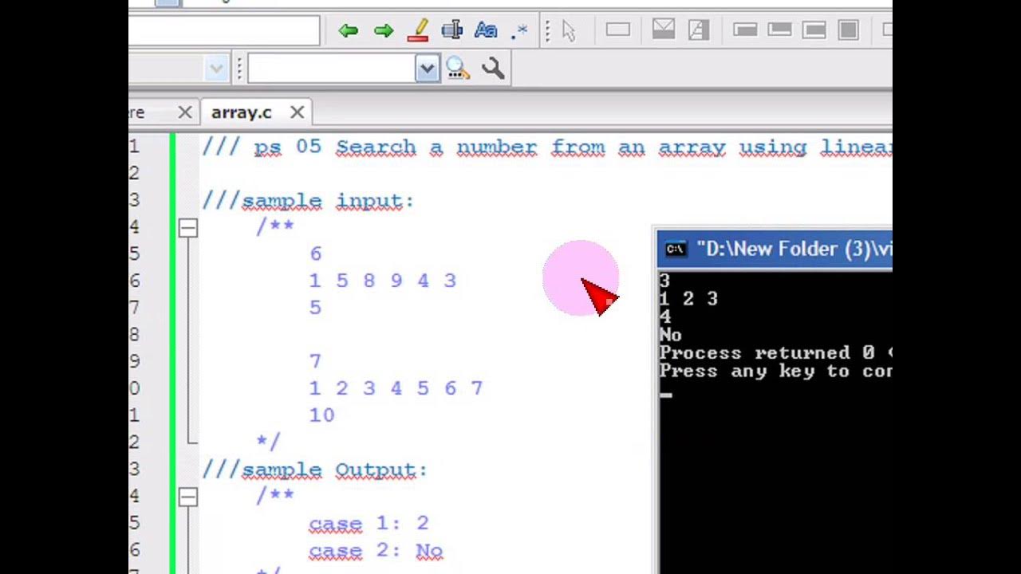1021x574 pixels.
Task: Open the console window system menu icon
Action: coord(676,249)
